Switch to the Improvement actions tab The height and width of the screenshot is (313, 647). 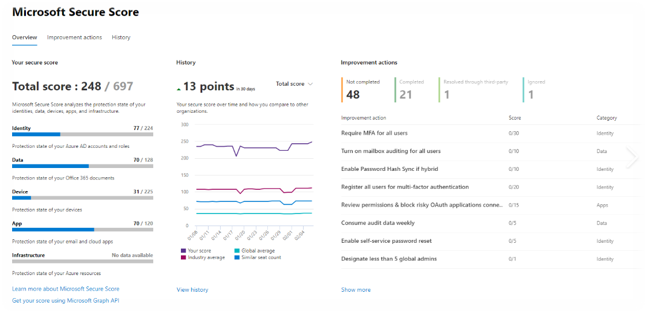tap(74, 37)
